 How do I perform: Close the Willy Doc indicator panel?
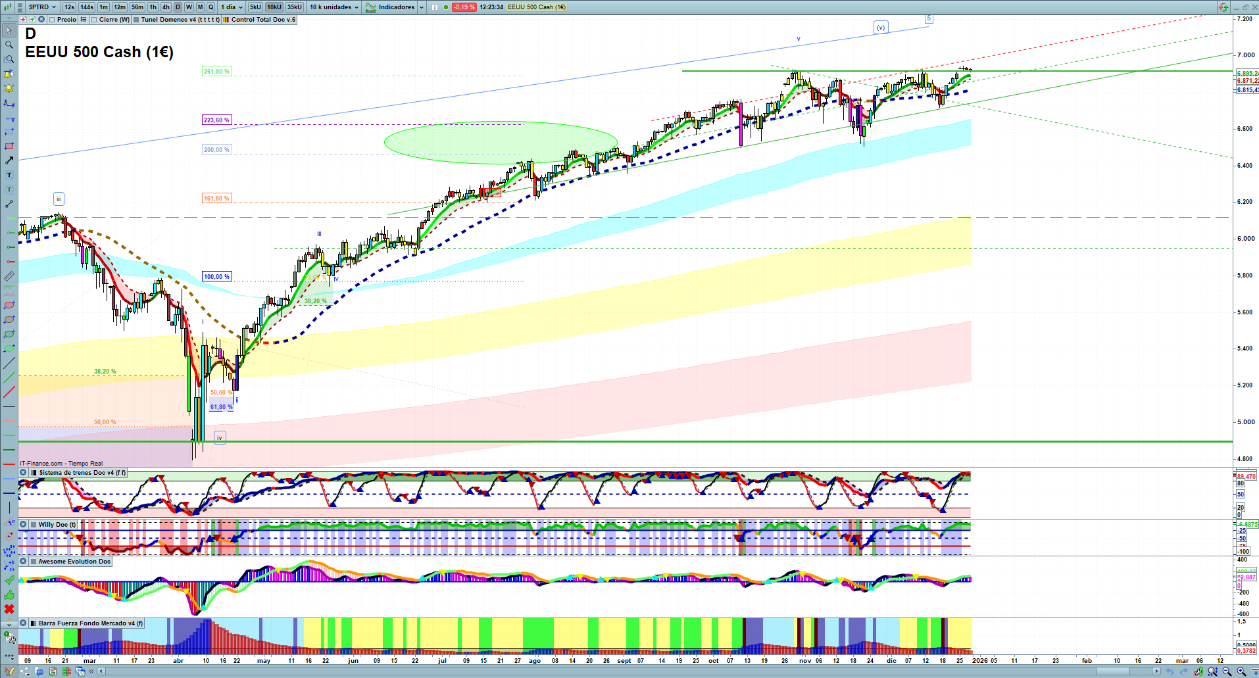point(23,525)
